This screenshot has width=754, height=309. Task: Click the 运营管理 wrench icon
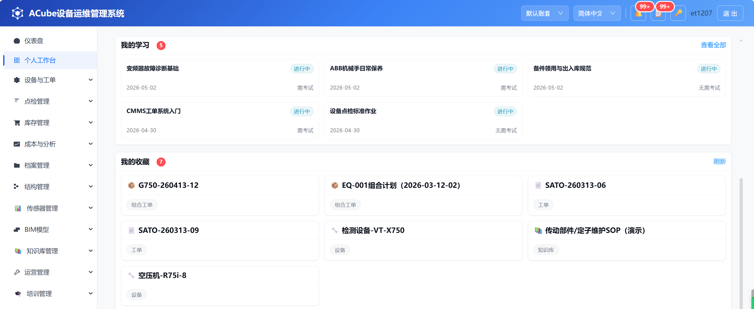(x=17, y=272)
